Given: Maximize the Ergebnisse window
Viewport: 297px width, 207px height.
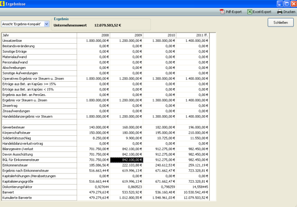Looking at the screenshot, I should pyautogui.click(x=286, y=3).
